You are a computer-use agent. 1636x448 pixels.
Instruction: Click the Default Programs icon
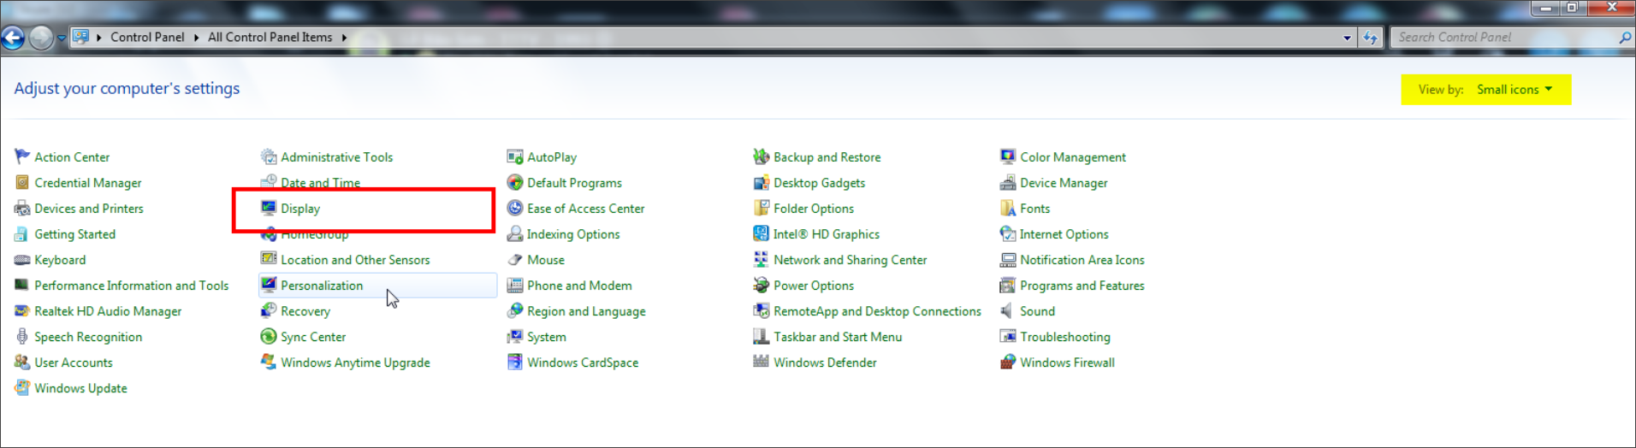pyautogui.click(x=515, y=183)
